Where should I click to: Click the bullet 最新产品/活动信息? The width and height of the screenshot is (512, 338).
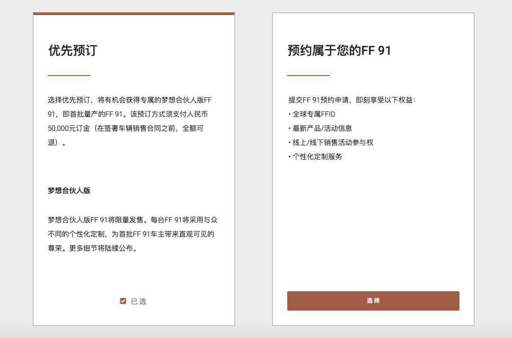[320, 128]
